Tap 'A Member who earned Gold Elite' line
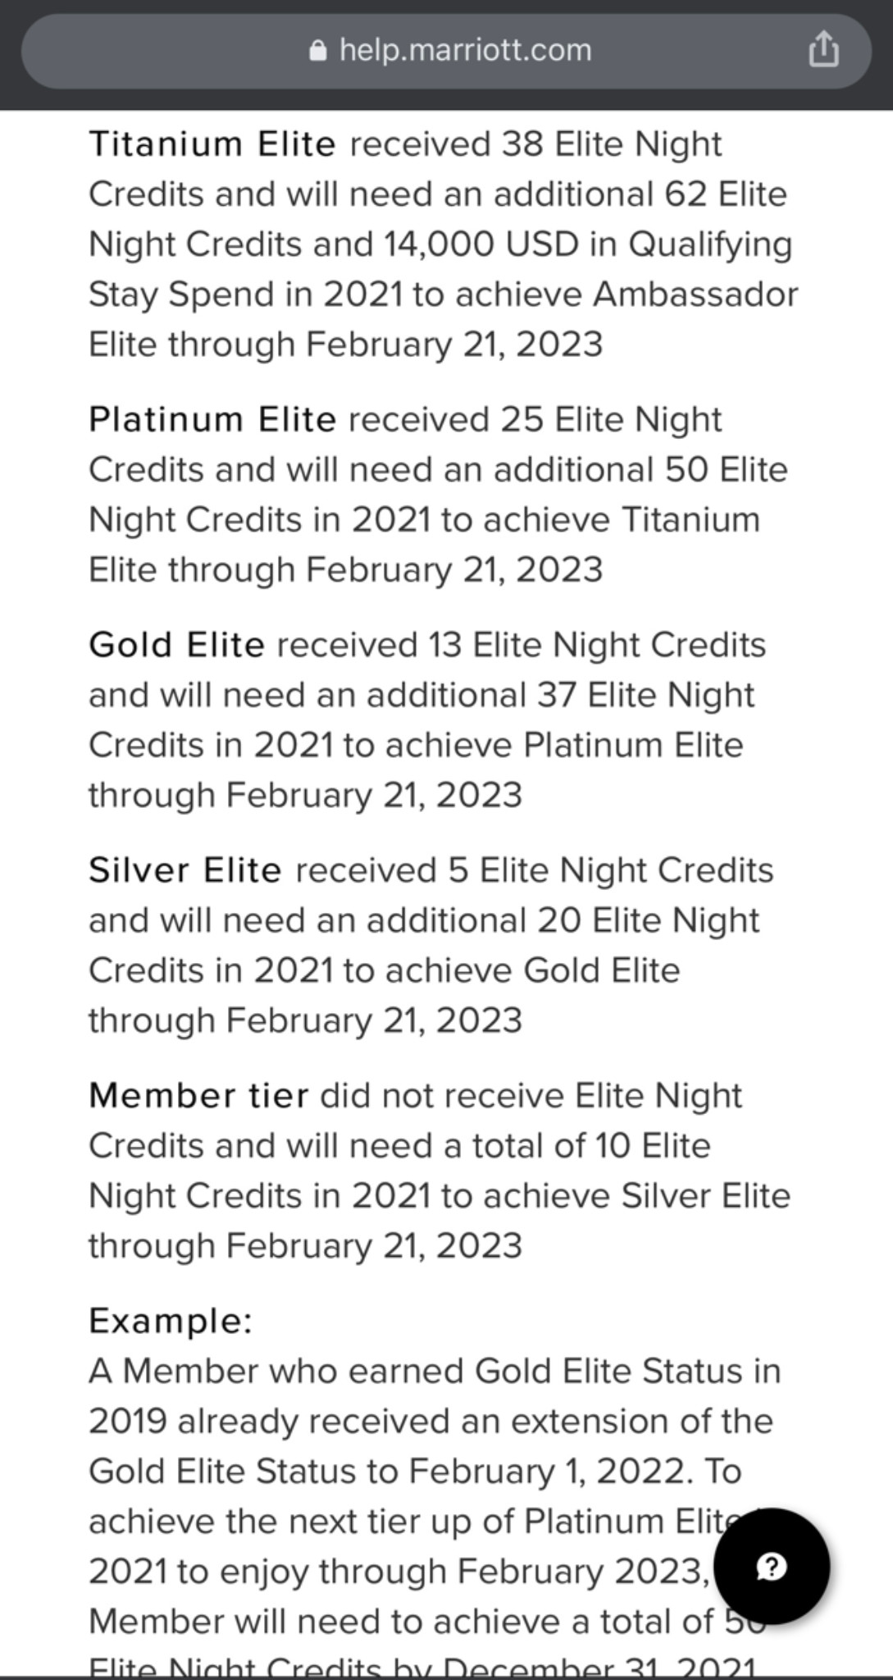The width and height of the screenshot is (893, 1680). pyautogui.click(x=435, y=1372)
